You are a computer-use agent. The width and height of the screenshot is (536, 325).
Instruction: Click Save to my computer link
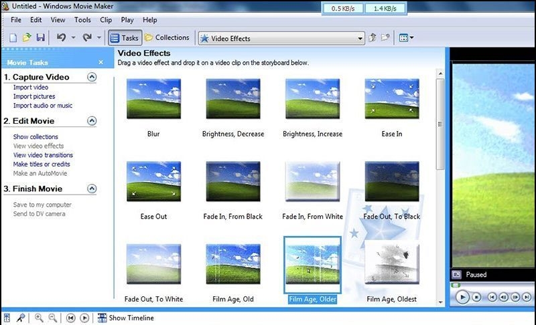coord(42,205)
